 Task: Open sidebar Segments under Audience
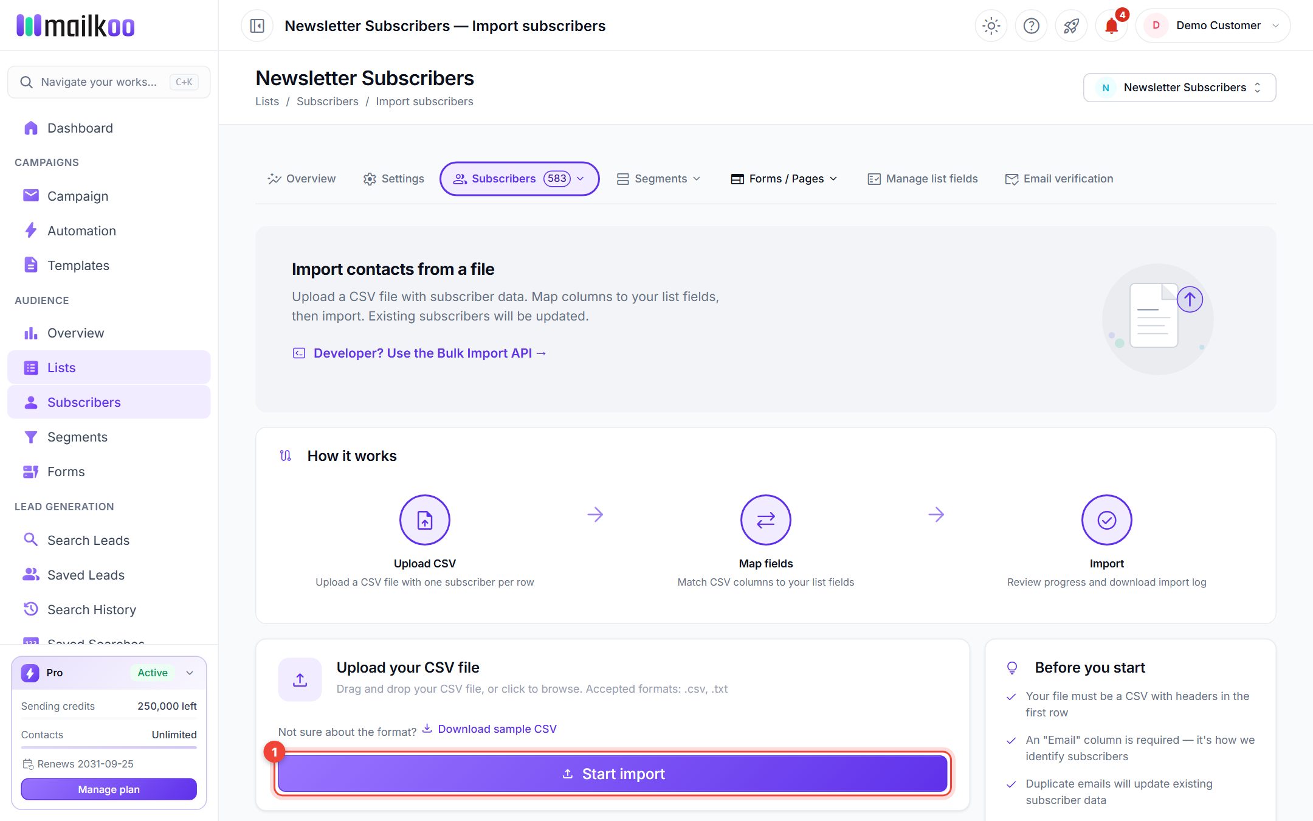click(109, 437)
